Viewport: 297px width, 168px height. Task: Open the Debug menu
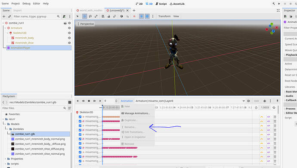pos(26,3)
